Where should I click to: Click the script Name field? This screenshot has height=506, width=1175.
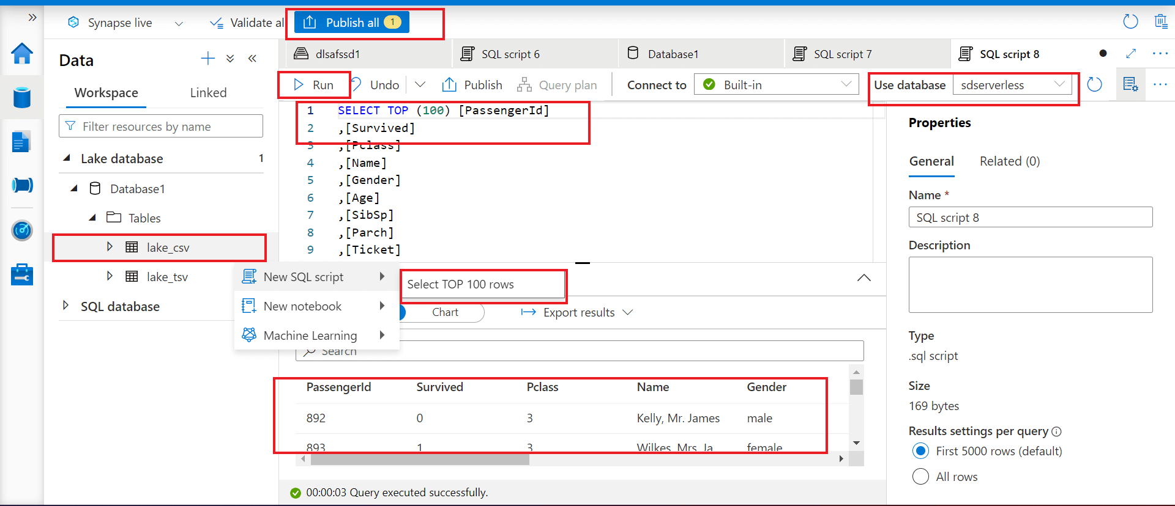[x=1031, y=218]
